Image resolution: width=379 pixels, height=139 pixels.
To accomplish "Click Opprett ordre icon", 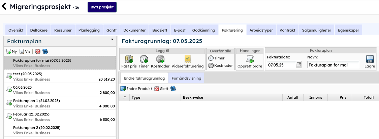I will coord(250,59).
